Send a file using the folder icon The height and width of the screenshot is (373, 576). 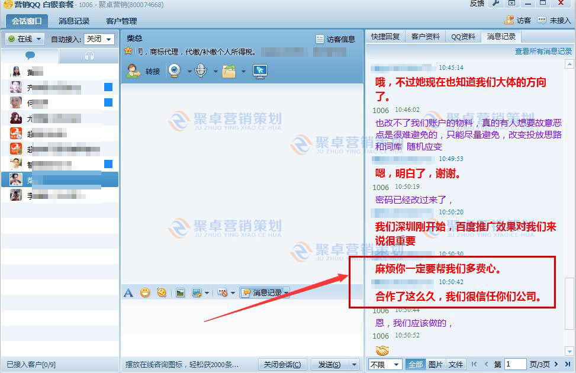tap(229, 71)
